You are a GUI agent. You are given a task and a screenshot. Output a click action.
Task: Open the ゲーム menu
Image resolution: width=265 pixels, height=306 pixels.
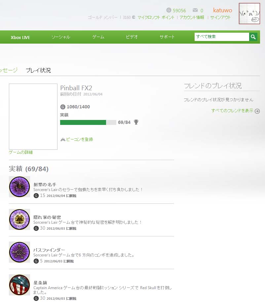98,37
